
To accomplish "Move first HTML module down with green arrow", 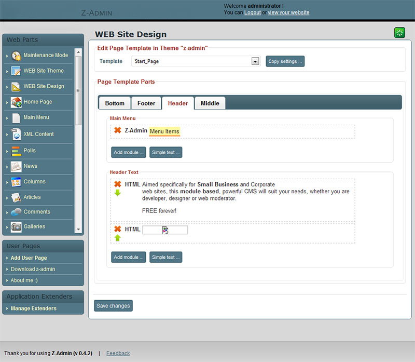I will tap(118, 193).
